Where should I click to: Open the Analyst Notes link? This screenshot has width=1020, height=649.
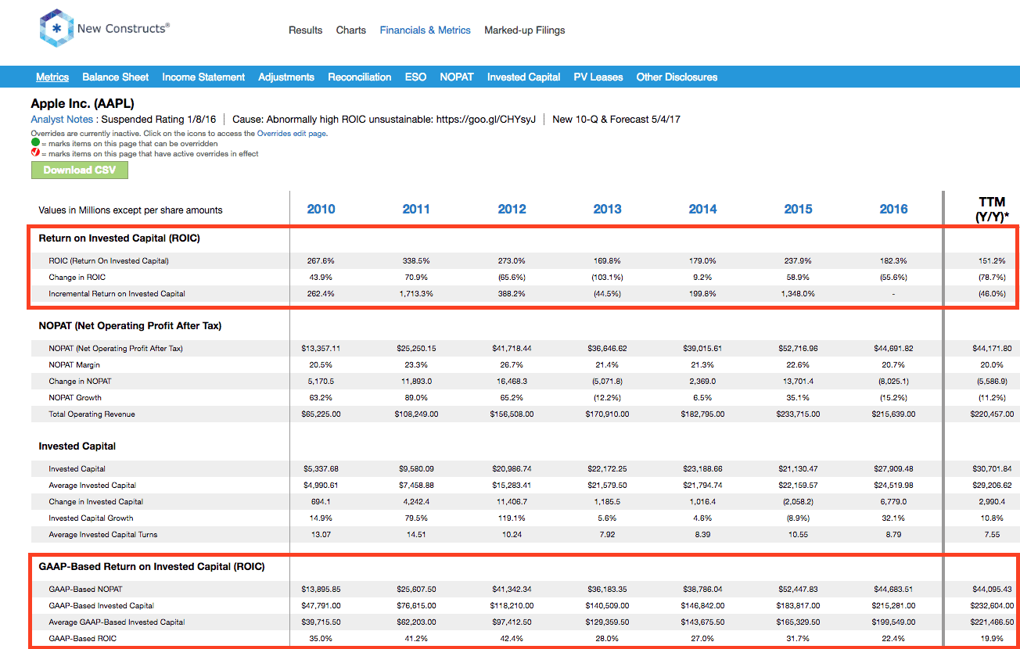click(x=62, y=120)
